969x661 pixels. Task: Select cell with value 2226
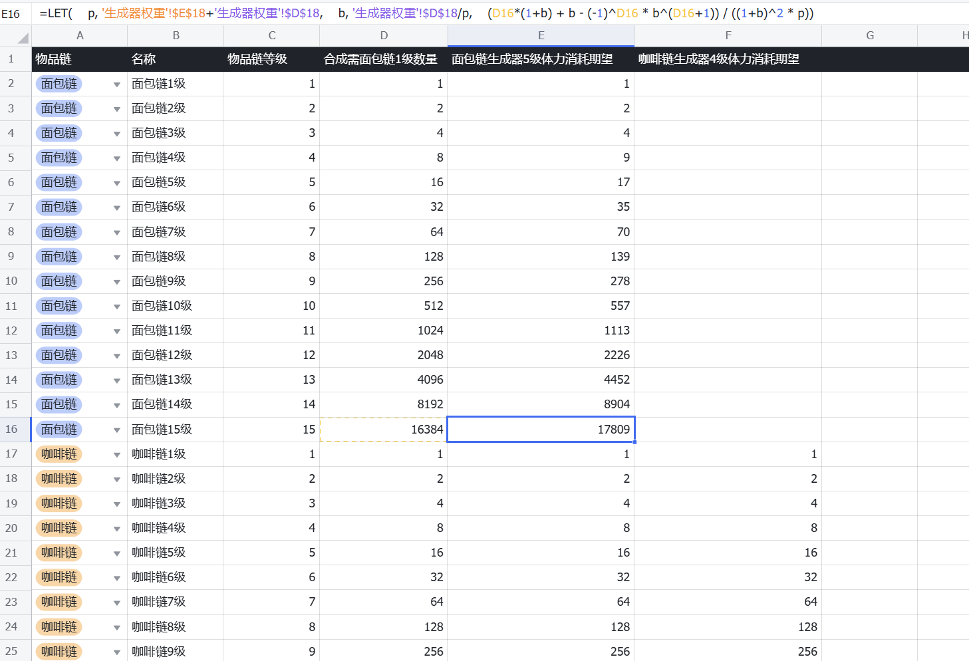(x=541, y=355)
